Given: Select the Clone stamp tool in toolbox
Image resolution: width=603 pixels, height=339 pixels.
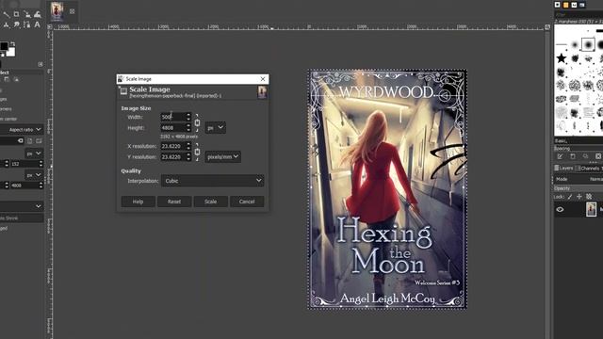Looking at the screenshot, I should pos(7,24).
